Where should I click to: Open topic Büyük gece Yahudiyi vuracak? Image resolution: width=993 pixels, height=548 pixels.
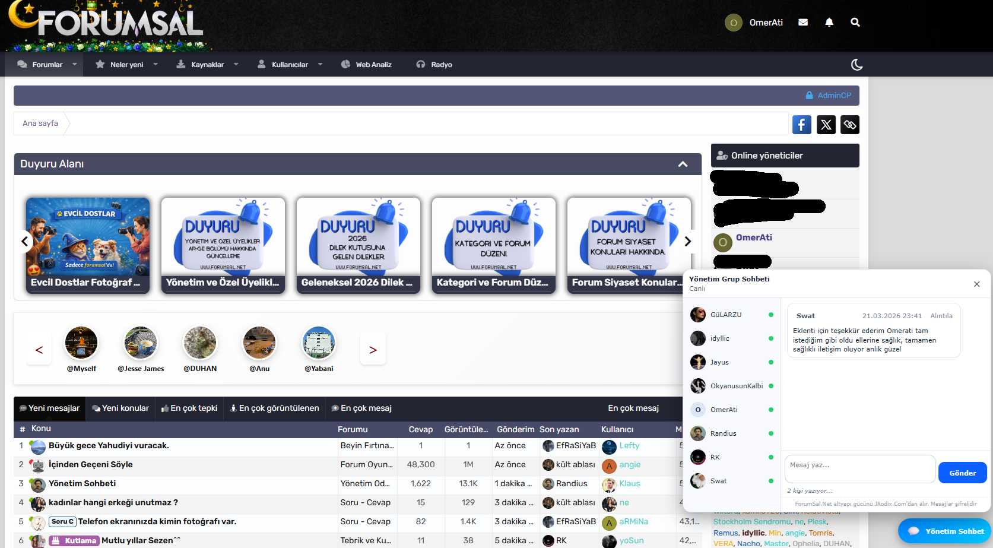pos(109,446)
